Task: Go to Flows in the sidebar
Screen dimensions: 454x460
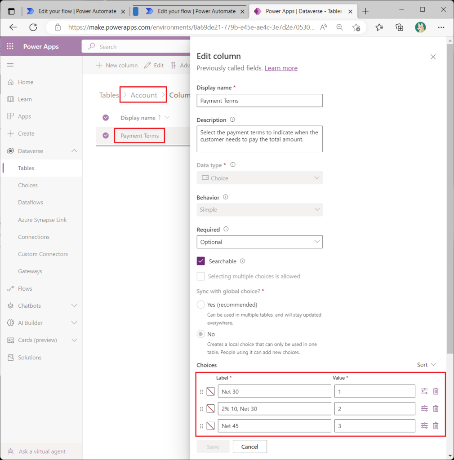Action: pos(25,289)
